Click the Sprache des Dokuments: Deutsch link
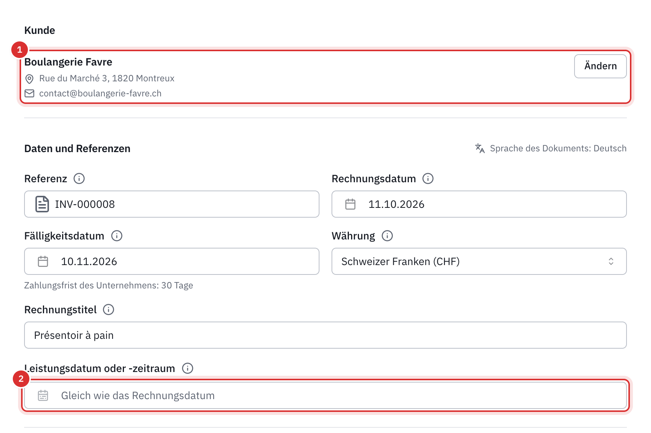The width and height of the screenshot is (651, 433). click(558, 148)
